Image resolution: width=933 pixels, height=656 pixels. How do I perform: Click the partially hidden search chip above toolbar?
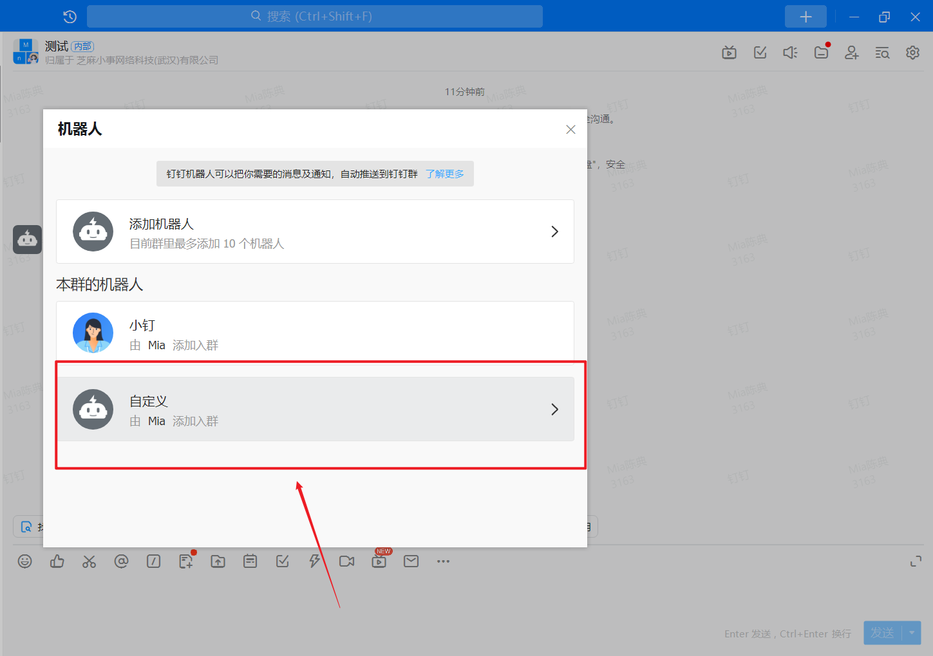[28, 527]
